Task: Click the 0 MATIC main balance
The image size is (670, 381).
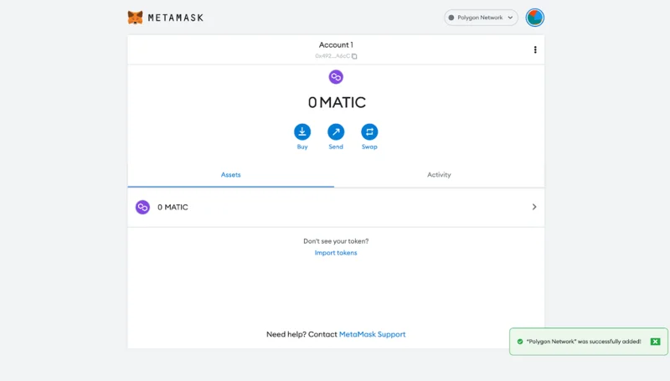Action: pyautogui.click(x=337, y=102)
